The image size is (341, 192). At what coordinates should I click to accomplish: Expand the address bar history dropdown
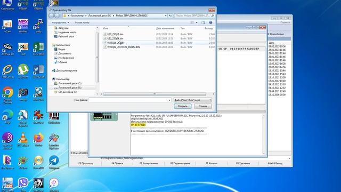pos(166,15)
